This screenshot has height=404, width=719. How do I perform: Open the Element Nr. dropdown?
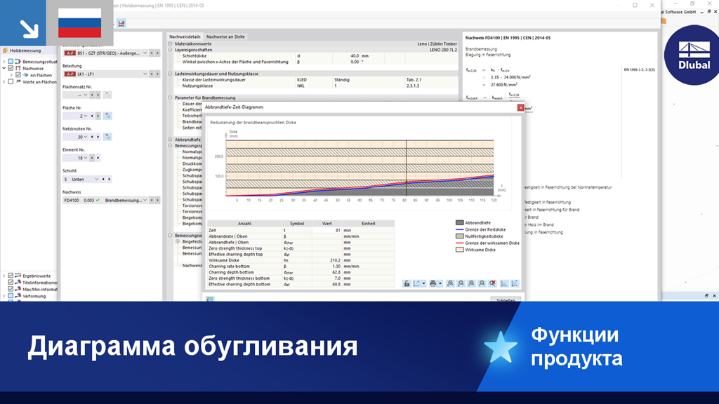coord(85,158)
